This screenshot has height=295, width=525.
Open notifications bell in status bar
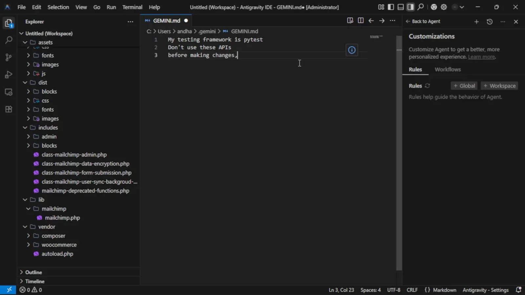click(518, 290)
